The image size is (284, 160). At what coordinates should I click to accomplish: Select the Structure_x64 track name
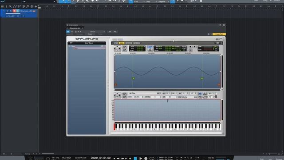coord(26,11)
